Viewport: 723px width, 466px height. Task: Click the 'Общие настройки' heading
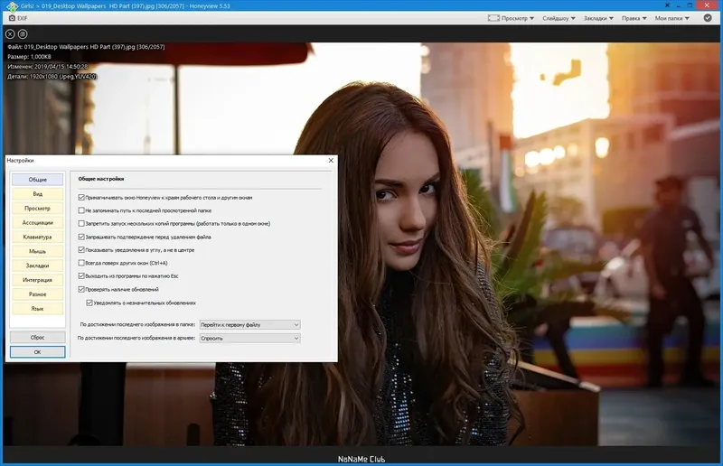[x=101, y=179]
